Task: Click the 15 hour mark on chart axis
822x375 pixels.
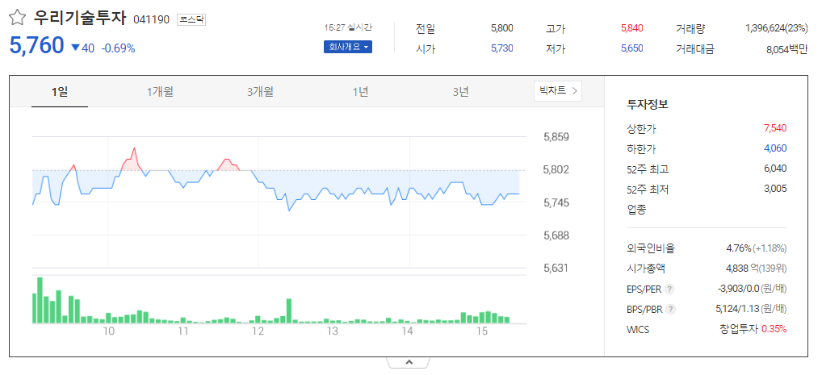Action: click(482, 331)
